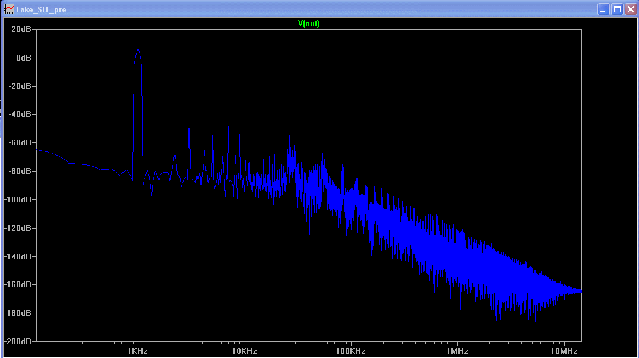
Task: Click the 1KHz frequency axis label
Action: [x=137, y=351]
